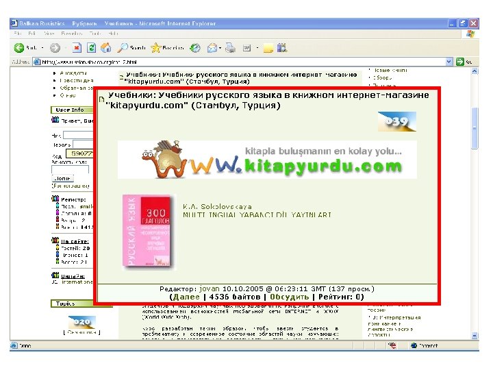The image size is (493, 370).
Task: Click the На сайте heading in the sidebar
Action: 75,241
